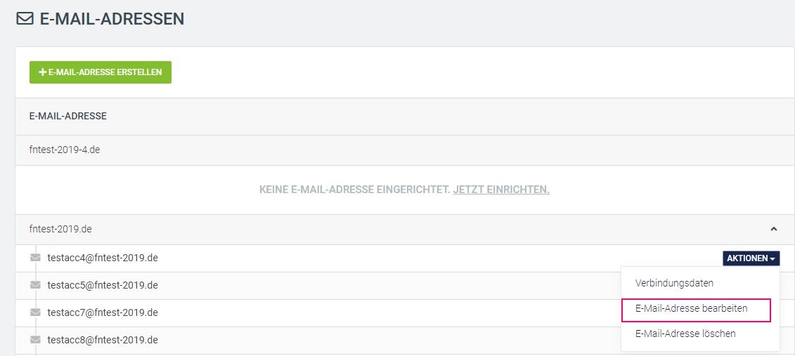Click envelope icon next to testacc7@fntest-2019.de

(x=35, y=312)
